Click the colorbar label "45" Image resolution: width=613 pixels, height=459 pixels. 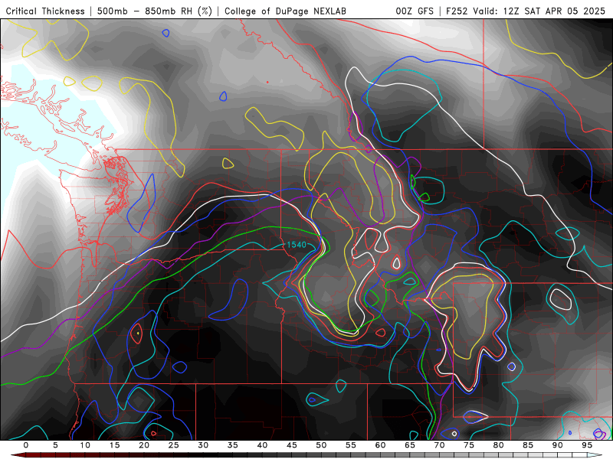coord(292,445)
